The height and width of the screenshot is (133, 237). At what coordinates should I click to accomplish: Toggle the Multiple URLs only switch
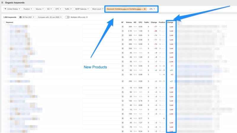pyautogui.click(x=67, y=17)
